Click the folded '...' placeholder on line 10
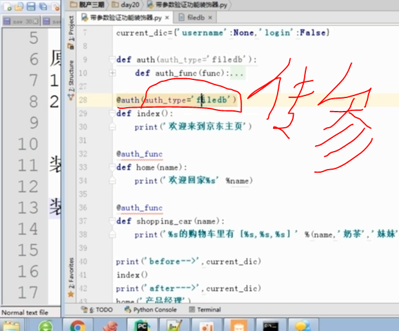The width and height of the screenshot is (399, 331). point(238,74)
